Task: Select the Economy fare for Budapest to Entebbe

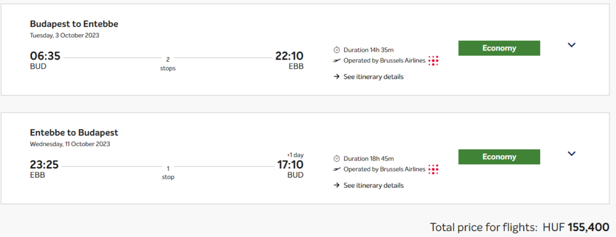Action: [499, 48]
